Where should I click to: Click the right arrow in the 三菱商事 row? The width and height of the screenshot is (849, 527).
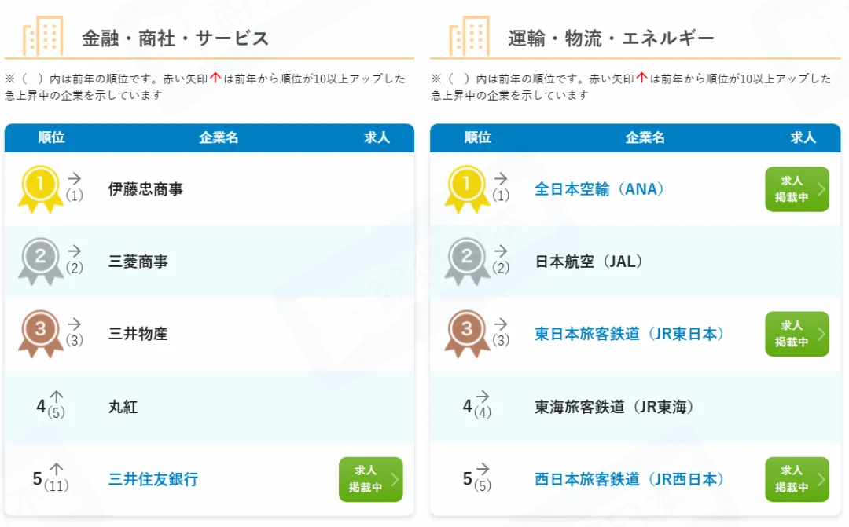click(x=74, y=251)
